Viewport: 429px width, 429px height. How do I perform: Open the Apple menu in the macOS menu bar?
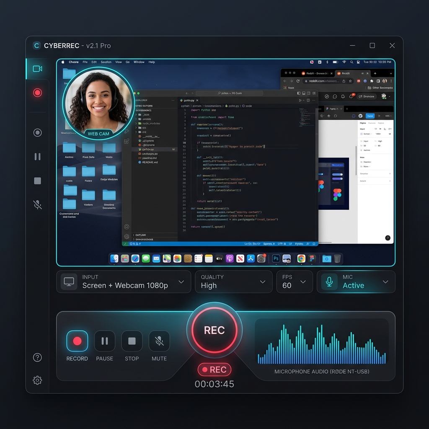(63, 62)
